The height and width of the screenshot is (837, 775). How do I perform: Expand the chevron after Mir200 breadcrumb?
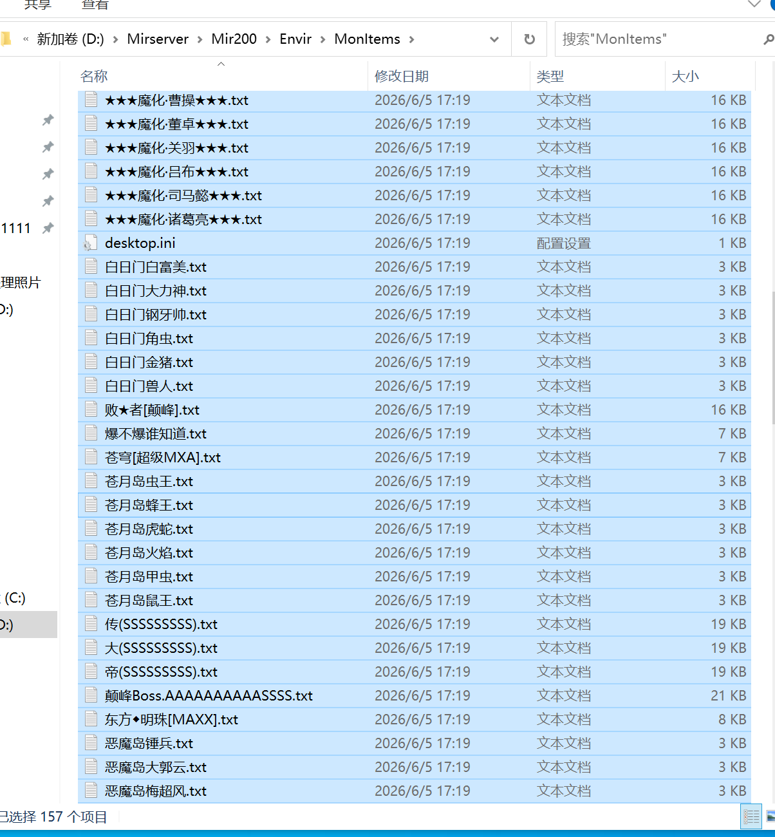tap(268, 39)
